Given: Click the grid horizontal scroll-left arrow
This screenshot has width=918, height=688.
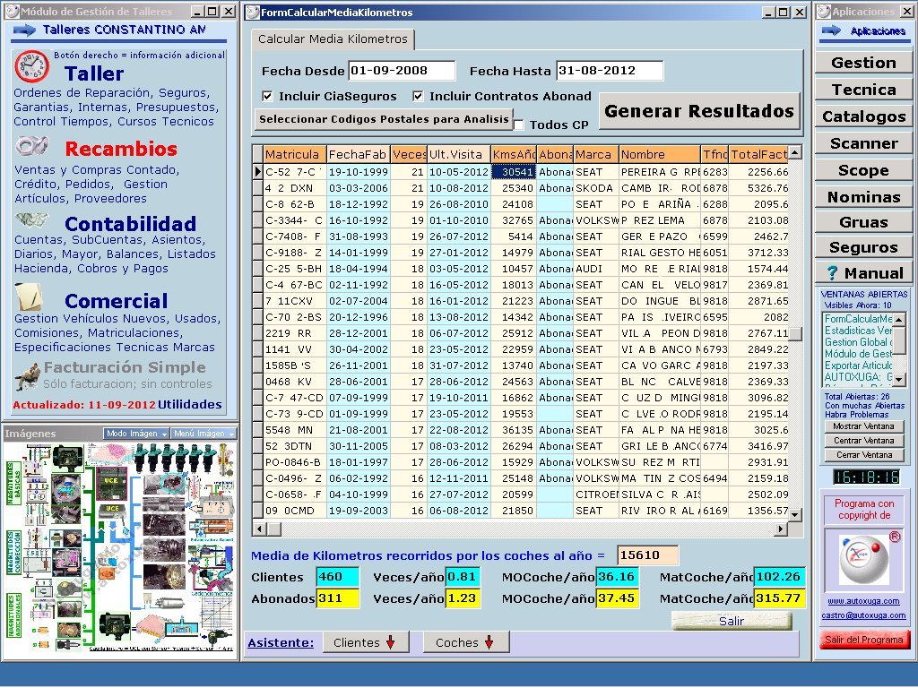Looking at the screenshot, I should click(x=260, y=529).
